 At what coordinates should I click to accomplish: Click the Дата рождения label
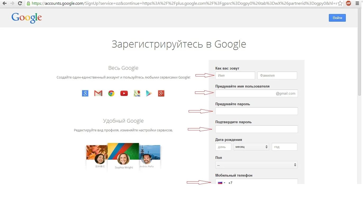229,140
